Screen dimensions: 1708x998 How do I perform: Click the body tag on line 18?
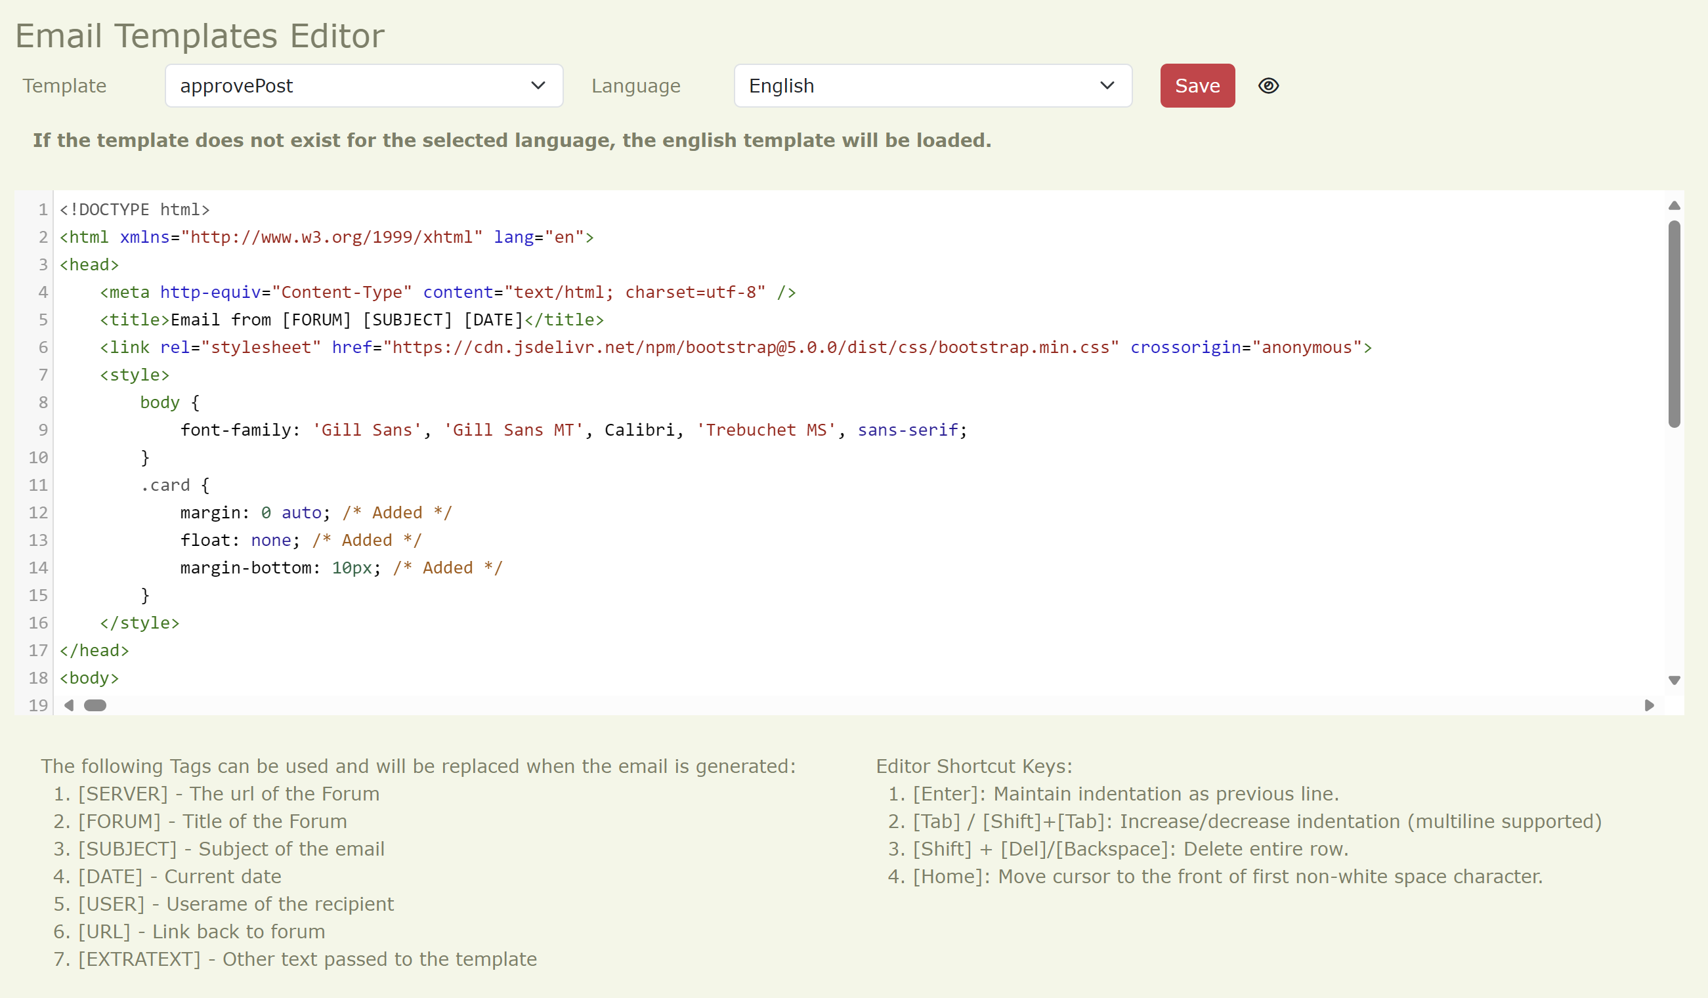(x=89, y=678)
